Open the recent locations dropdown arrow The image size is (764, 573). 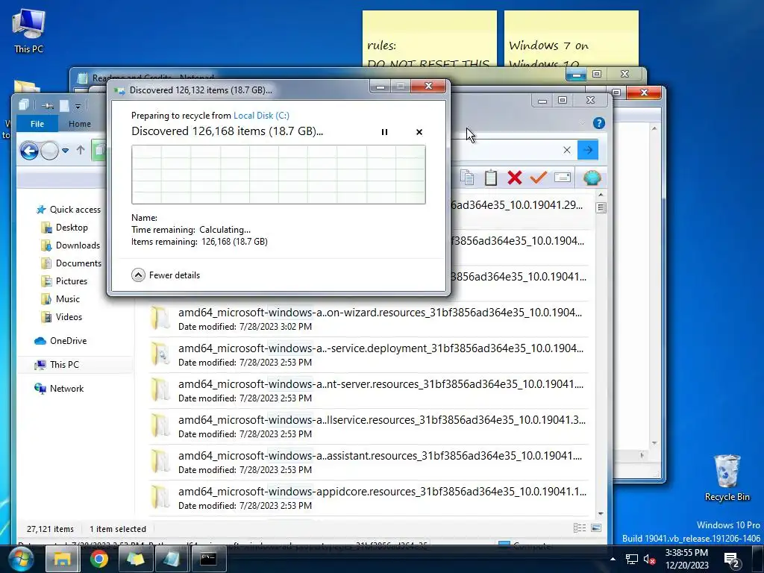66,151
